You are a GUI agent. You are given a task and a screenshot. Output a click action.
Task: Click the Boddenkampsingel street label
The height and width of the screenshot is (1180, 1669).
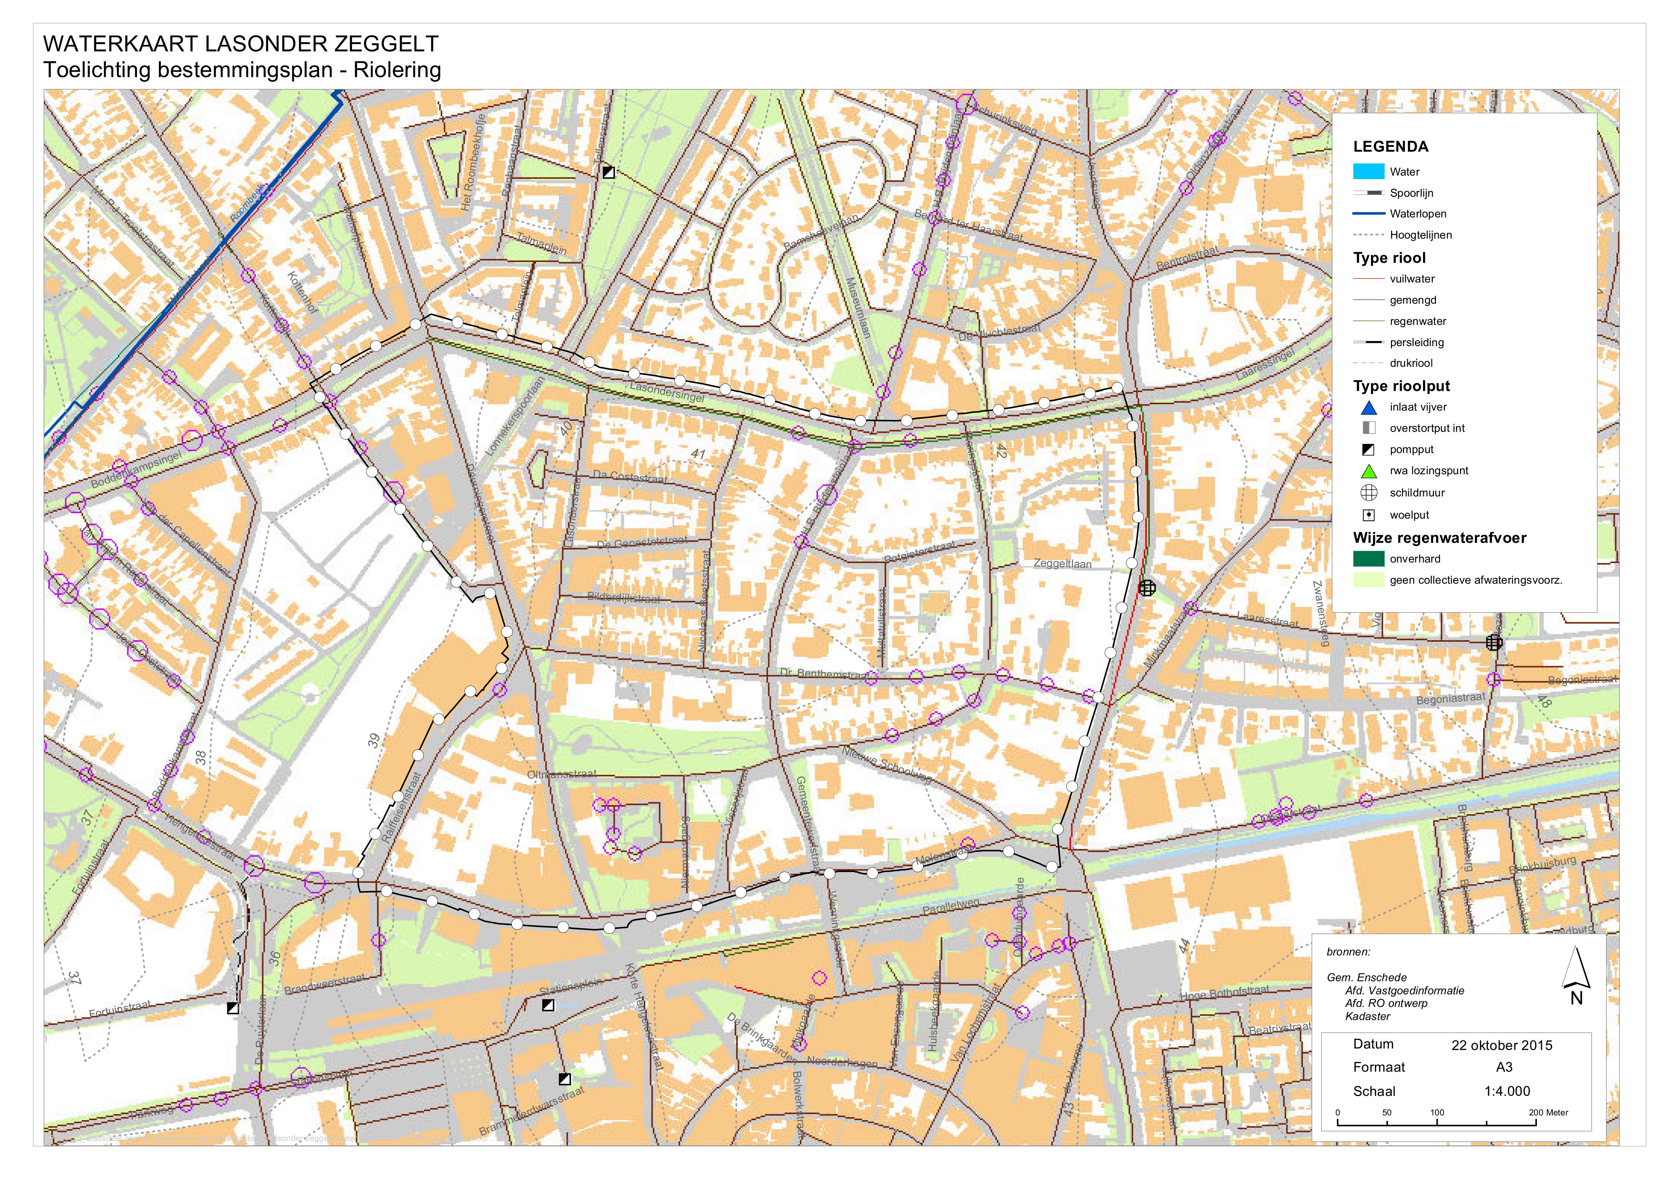tap(136, 470)
